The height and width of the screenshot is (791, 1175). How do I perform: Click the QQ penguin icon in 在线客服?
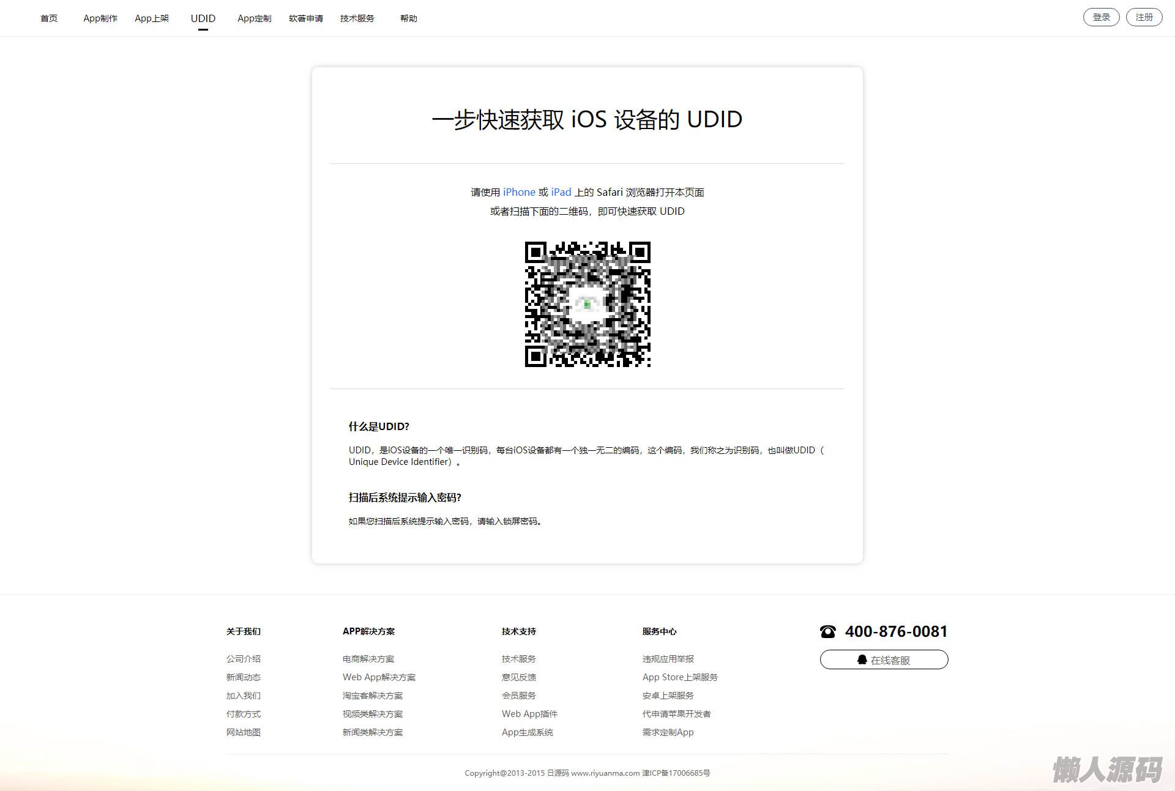(862, 659)
